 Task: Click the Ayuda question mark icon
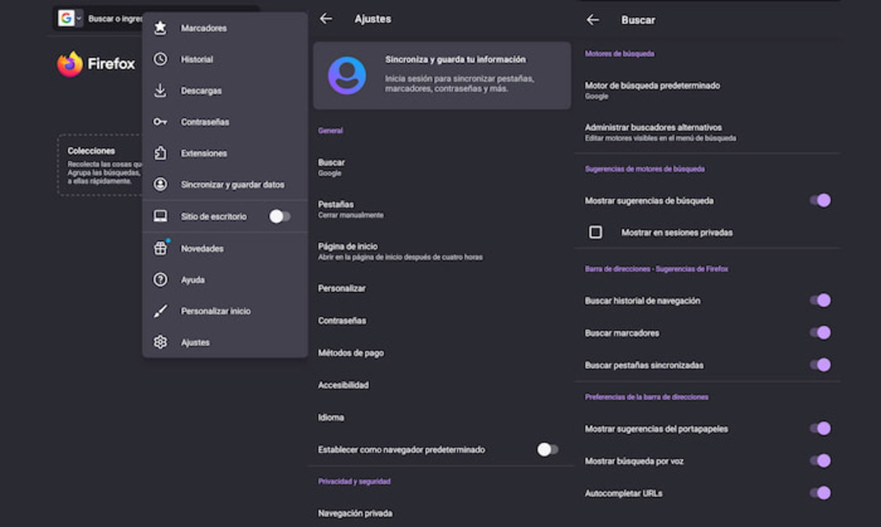(x=160, y=280)
